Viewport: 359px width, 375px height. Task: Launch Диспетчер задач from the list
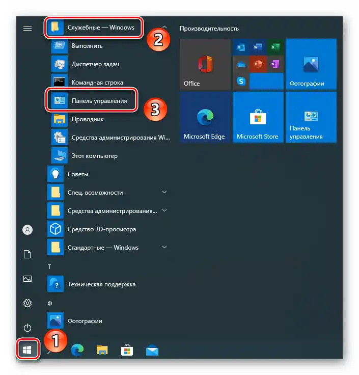click(109, 64)
